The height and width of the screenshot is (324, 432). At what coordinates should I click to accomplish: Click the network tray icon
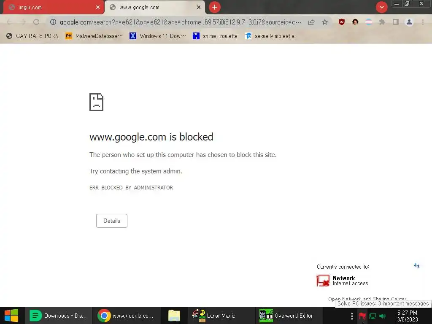pyautogui.click(x=373, y=316)
